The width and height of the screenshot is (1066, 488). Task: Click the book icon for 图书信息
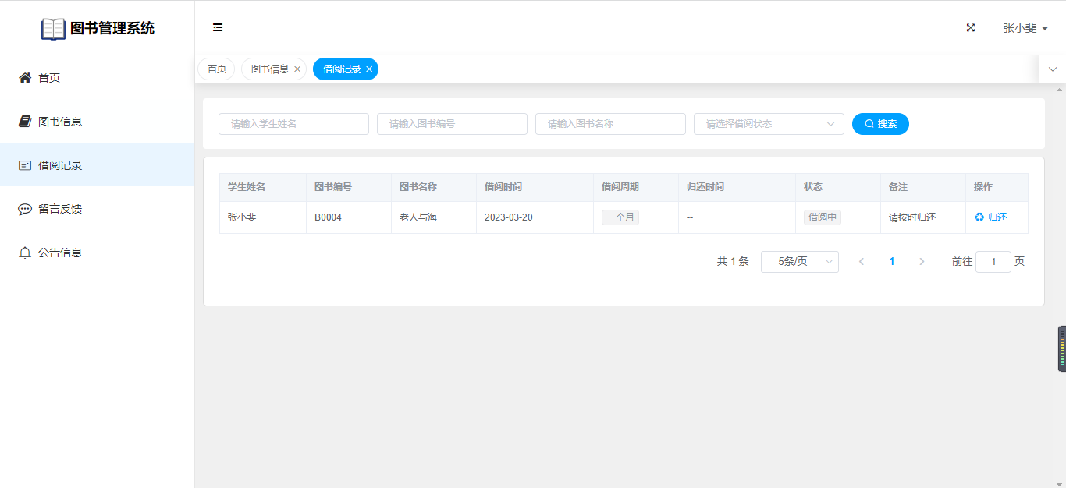[x=25, y=122]
